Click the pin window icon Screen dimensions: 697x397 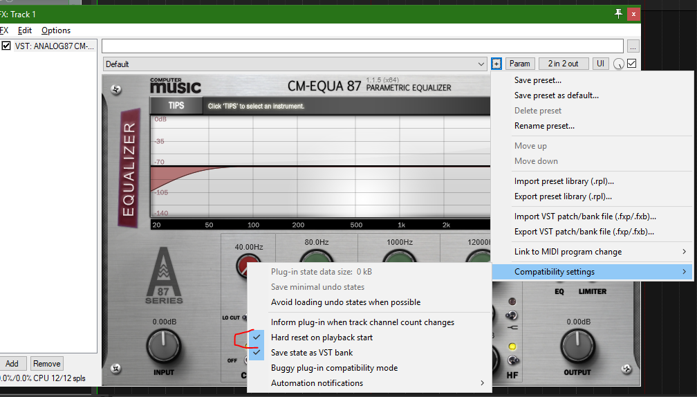[618, 14]
